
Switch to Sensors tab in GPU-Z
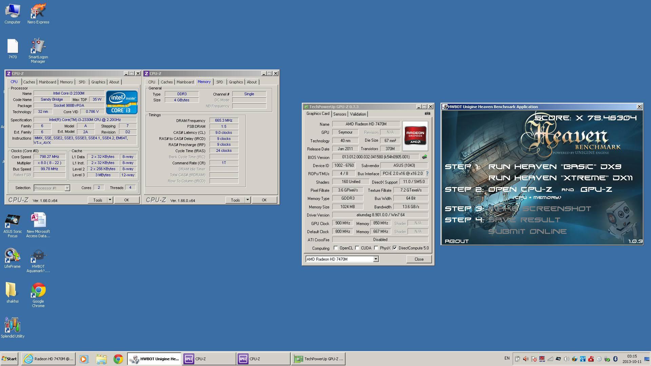coord(339,114)
